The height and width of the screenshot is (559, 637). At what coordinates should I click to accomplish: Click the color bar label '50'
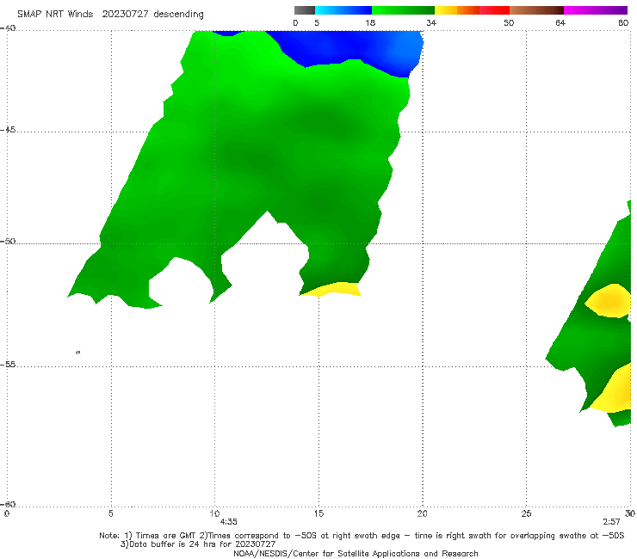tap(509, 22)
